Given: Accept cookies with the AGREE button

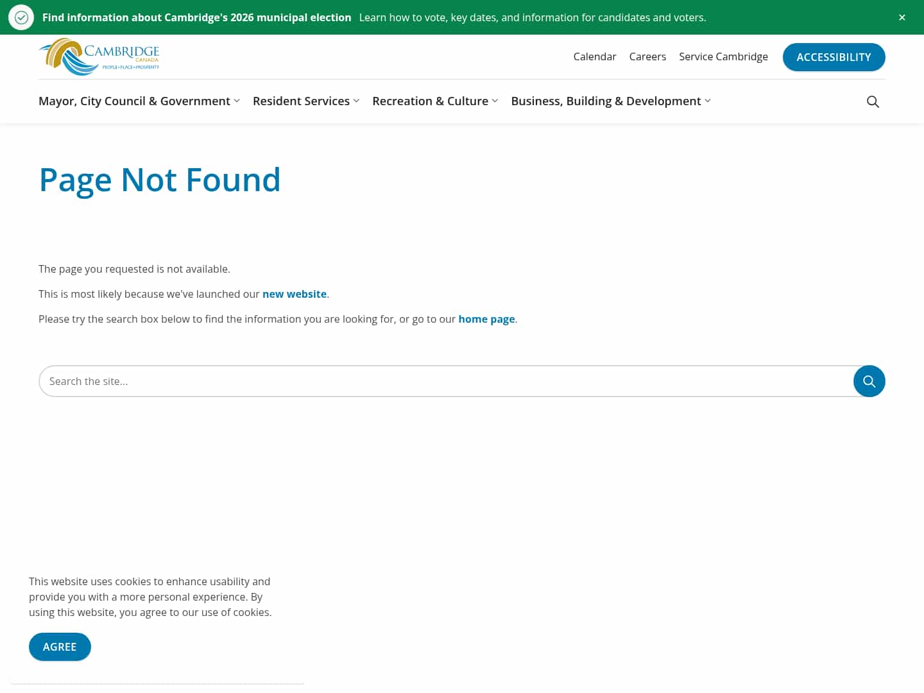Looking at the screenshot, I should (x=60, y=647).
